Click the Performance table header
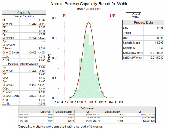The height and width of the screenshot is (130, 169). pos(87,108)
